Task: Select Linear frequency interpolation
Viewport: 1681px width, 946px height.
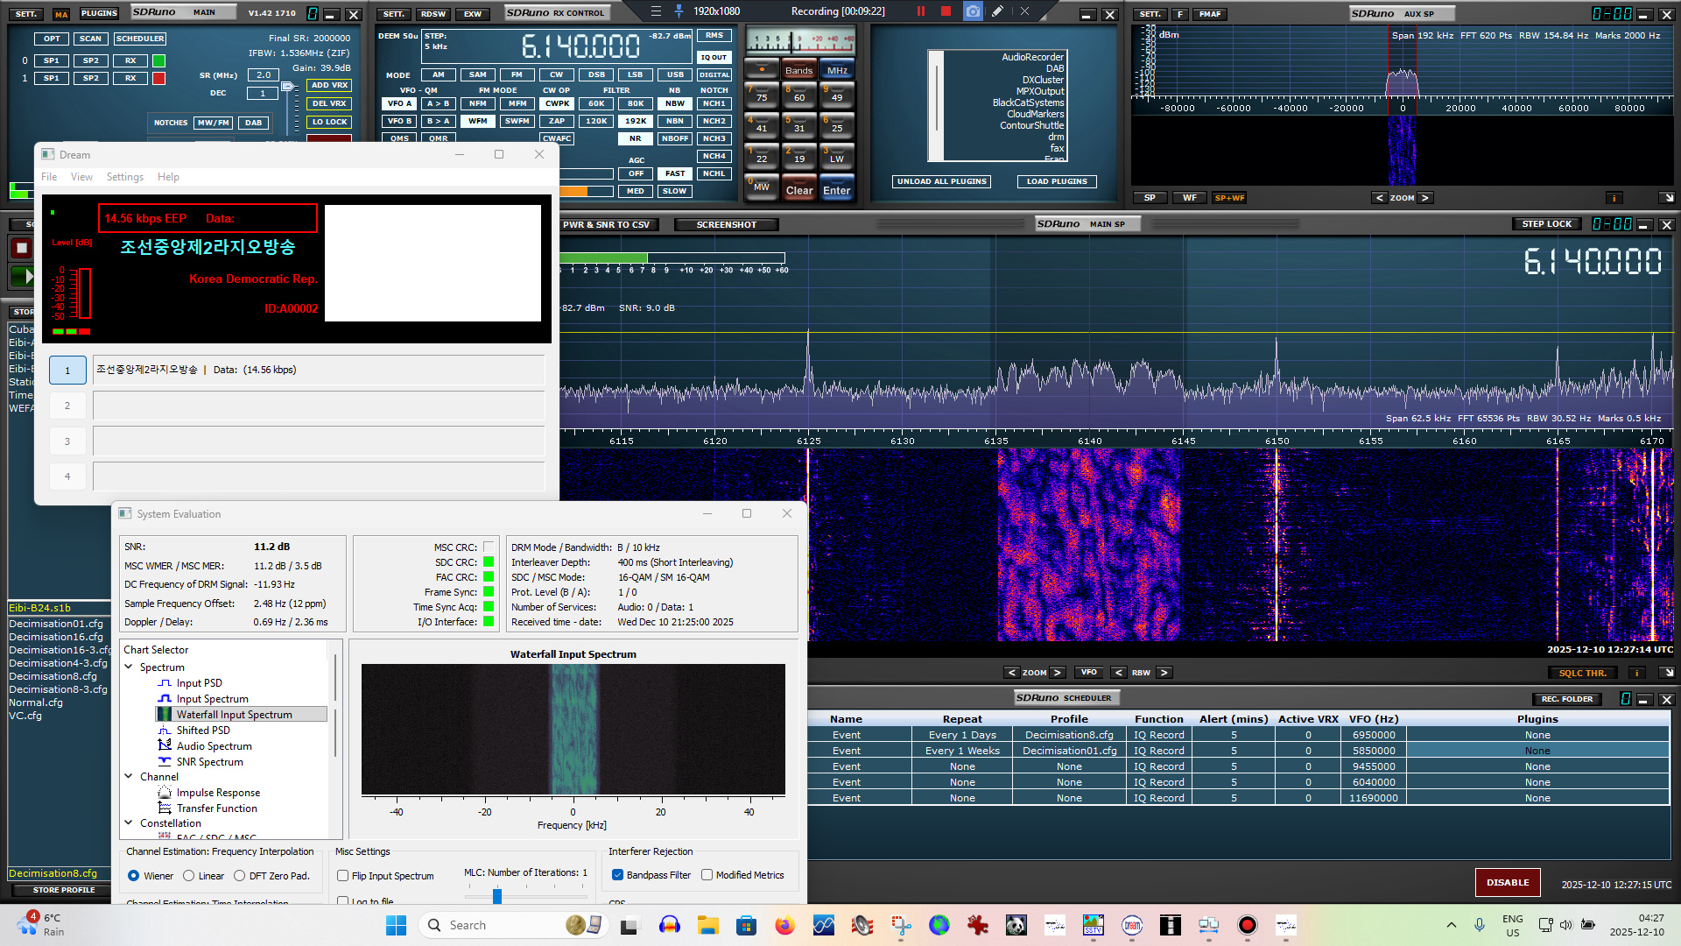Action: (189, 876)
